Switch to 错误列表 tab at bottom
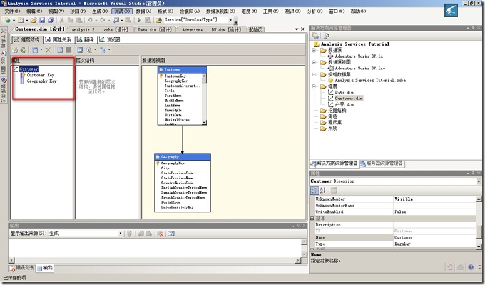Viewport: 485px width, 285px height. point(22,267)
